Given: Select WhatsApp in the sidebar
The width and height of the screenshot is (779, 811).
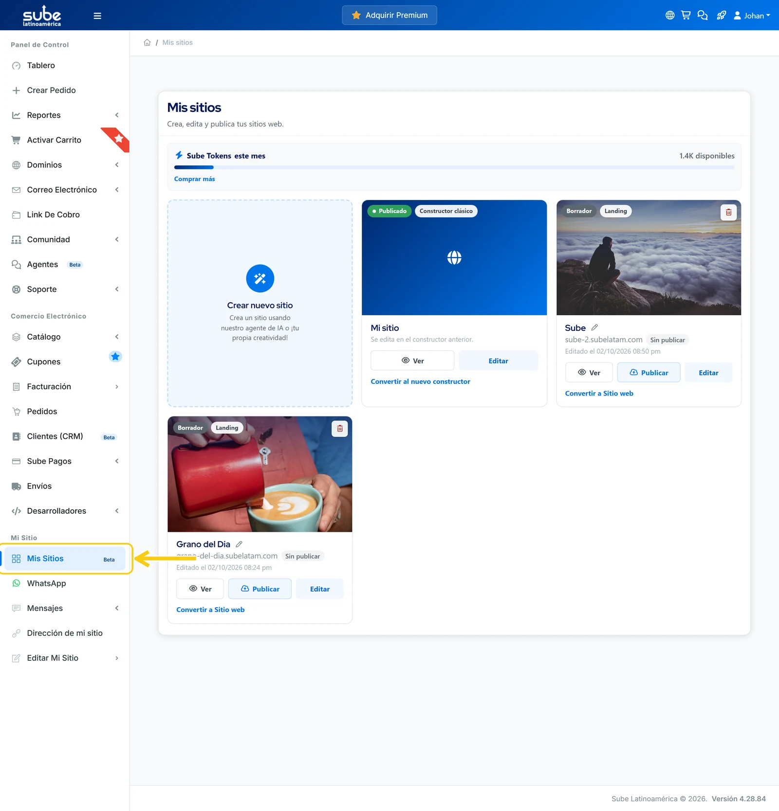Looking at the screenshot, I should [65, 583].
